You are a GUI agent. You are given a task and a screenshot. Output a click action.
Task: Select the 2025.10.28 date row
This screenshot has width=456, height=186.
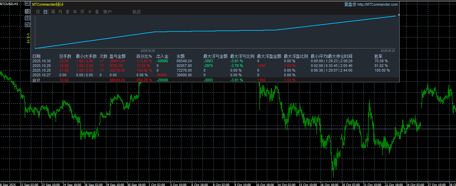pyautogui.click(x=42, y=70)
